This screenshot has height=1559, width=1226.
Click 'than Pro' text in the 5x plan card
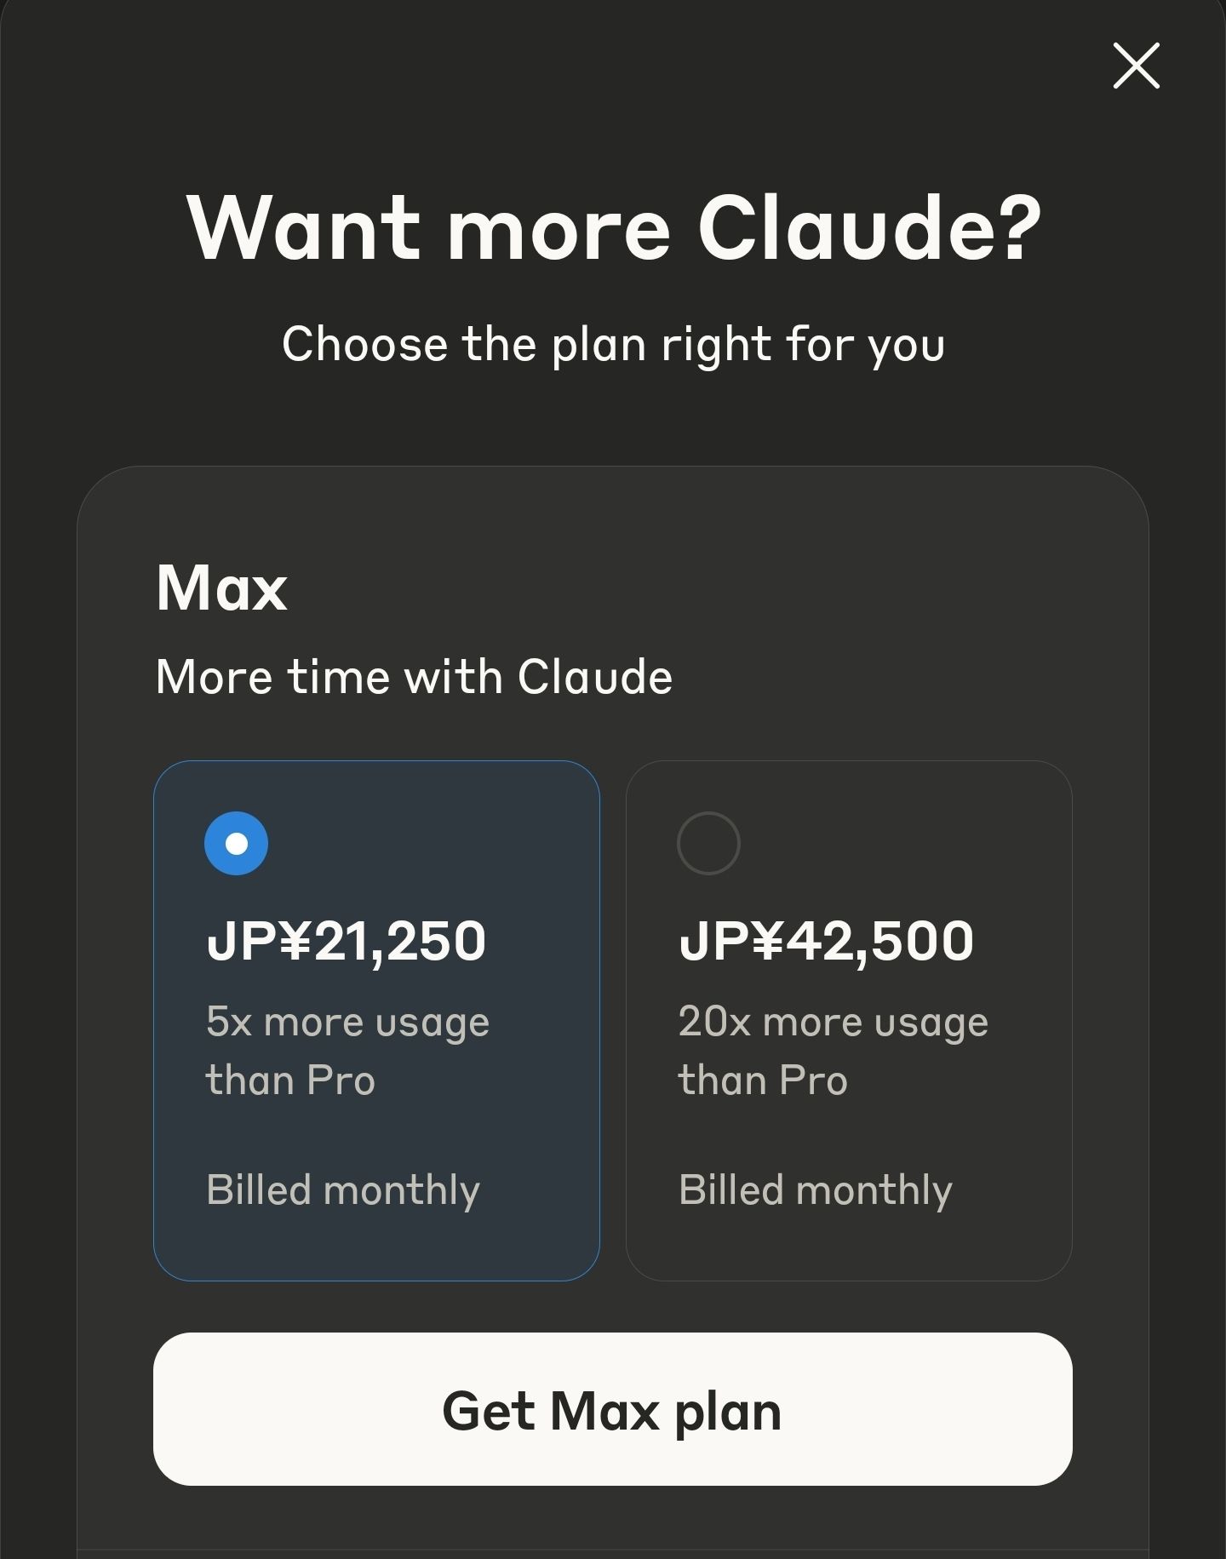click(290, 1080)
